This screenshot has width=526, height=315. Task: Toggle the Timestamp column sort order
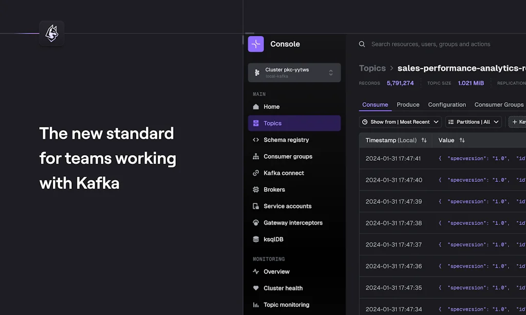tap(424, 140)
